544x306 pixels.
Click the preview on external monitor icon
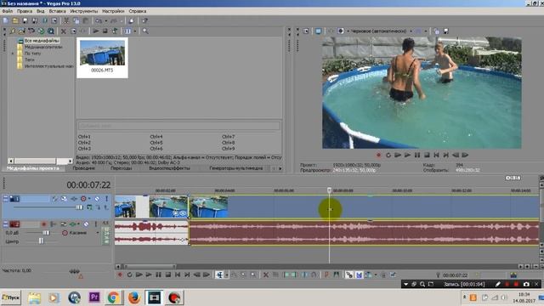(x=318, y=31)
